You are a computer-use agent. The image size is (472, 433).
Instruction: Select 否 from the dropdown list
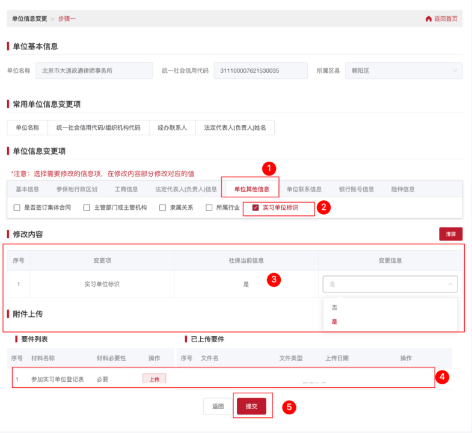[334, 307]
